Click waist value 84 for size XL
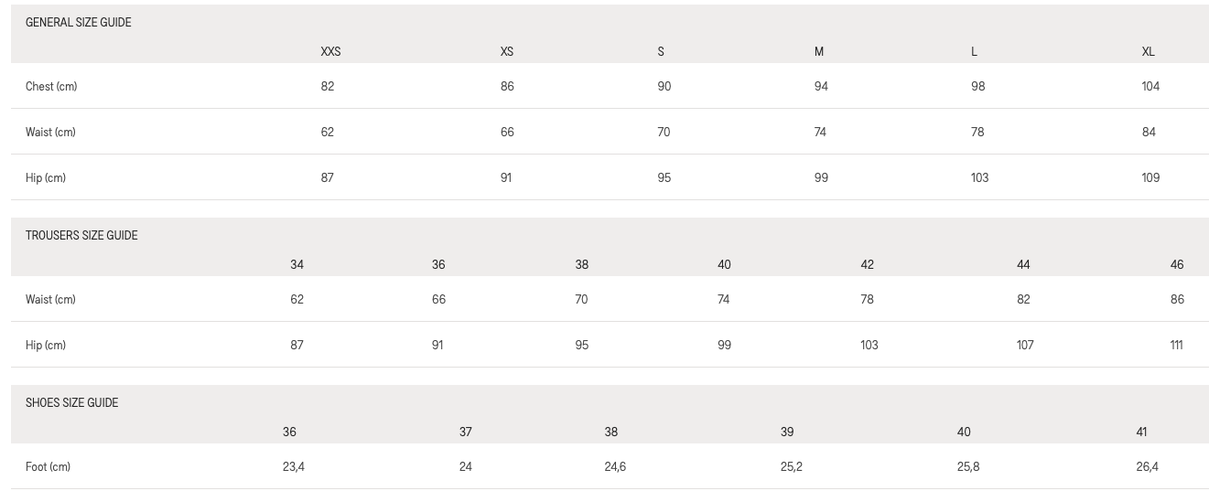 (1149, 132)
